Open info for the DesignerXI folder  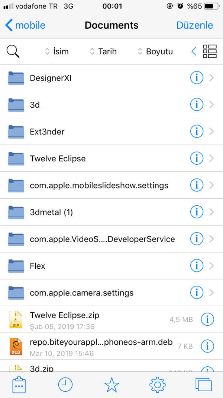tap(197, 78)
